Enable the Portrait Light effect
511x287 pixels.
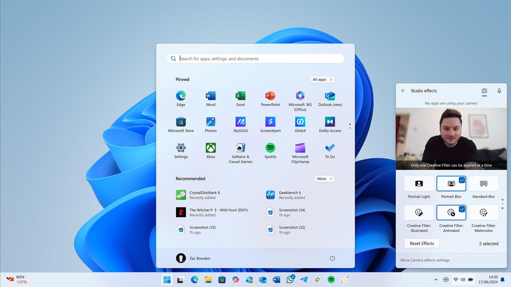[x=419, y=183]
